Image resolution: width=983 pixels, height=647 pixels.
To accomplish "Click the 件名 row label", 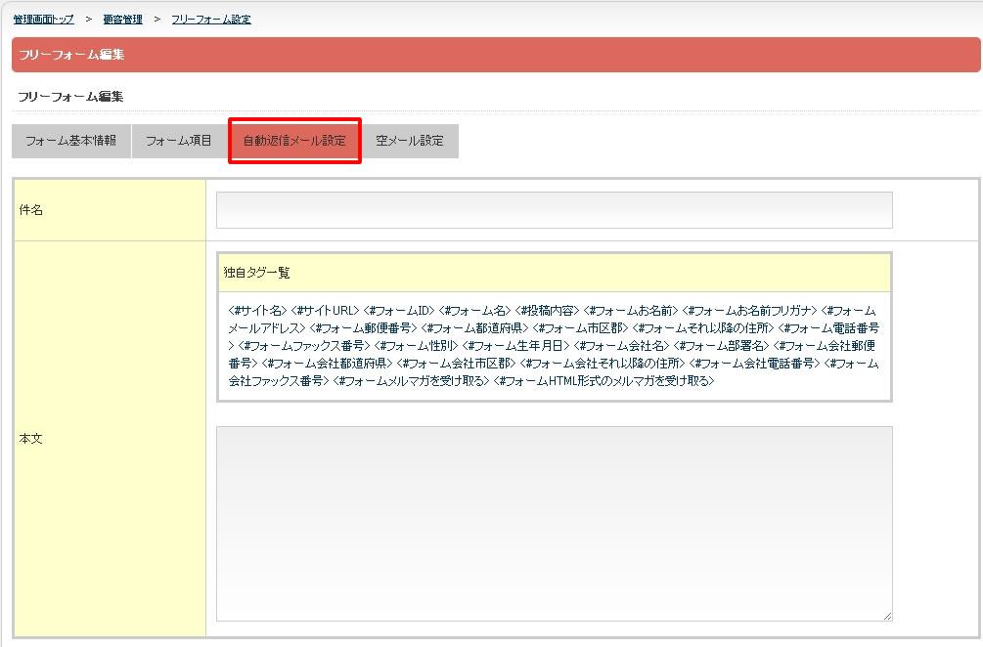I will tap(31, 210).
